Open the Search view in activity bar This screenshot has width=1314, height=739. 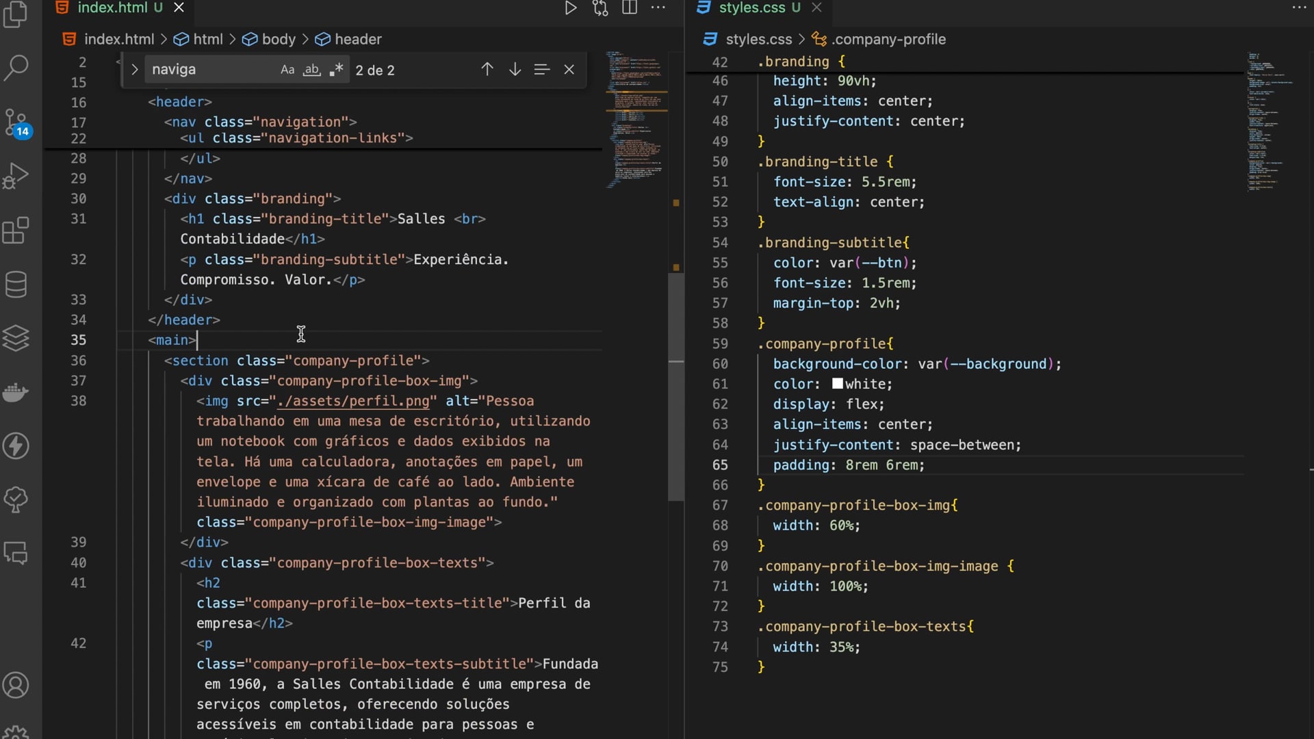[16, 67]
